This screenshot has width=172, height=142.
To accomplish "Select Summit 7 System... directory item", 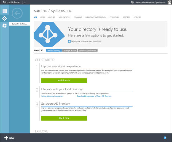I will [19, 24].
